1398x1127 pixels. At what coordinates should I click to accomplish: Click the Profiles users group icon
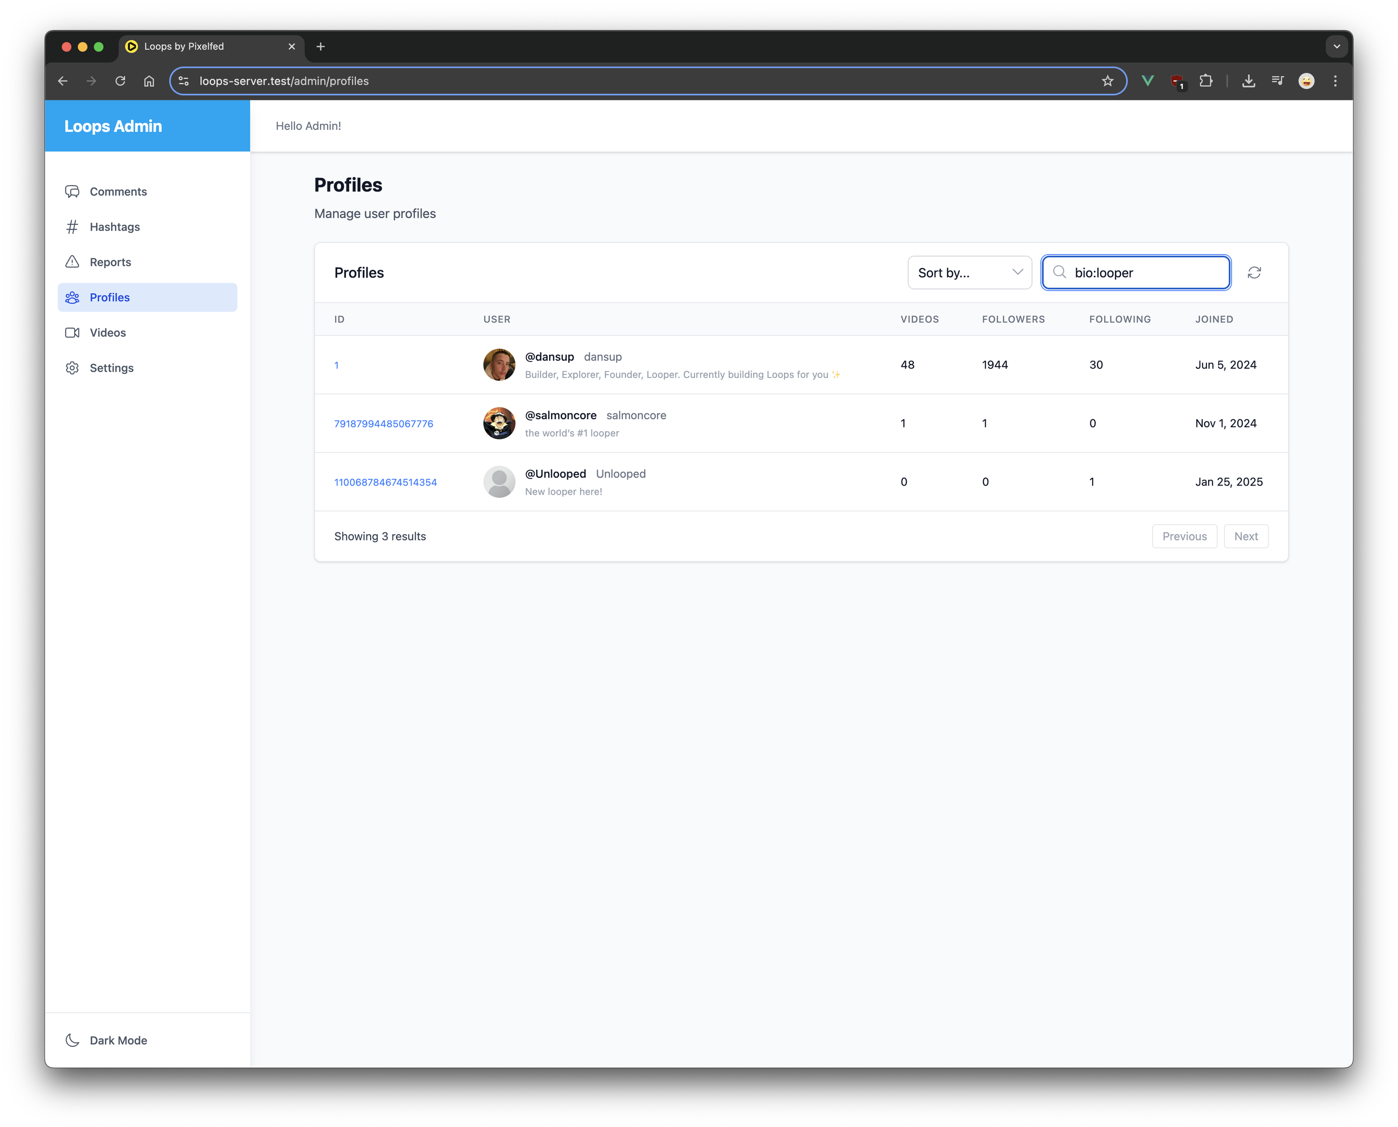73,297
